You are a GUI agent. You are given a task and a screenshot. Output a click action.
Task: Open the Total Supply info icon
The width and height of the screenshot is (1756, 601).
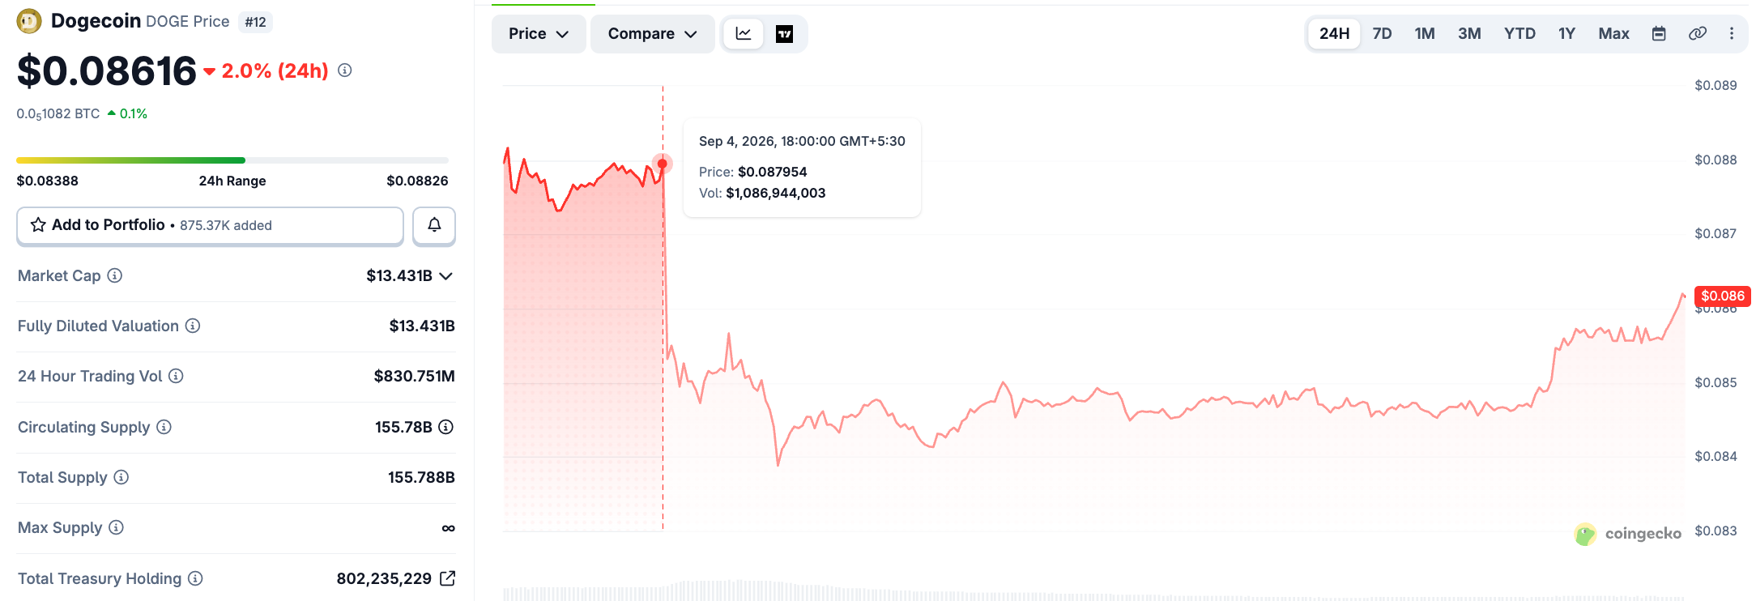tap(121, 477)
